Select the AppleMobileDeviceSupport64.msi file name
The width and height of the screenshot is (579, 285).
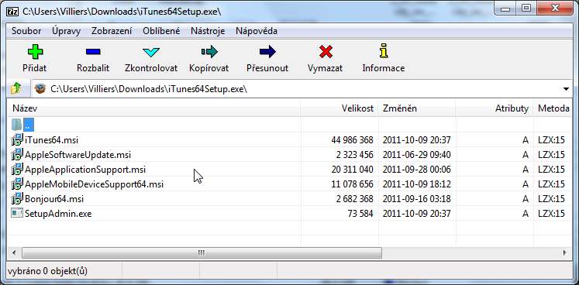tap(94, 184)
